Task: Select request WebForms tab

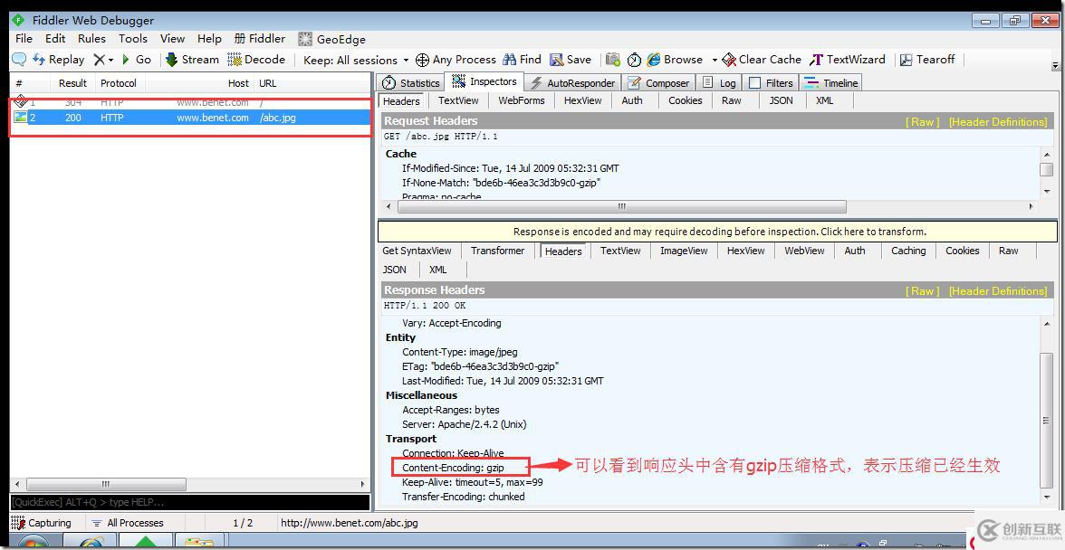Action: click(522, 100)
